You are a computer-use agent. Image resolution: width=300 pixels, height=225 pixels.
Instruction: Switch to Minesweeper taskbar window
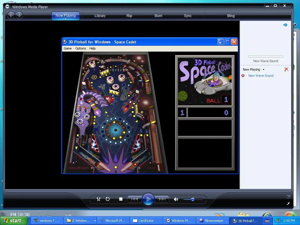(213, 221)
